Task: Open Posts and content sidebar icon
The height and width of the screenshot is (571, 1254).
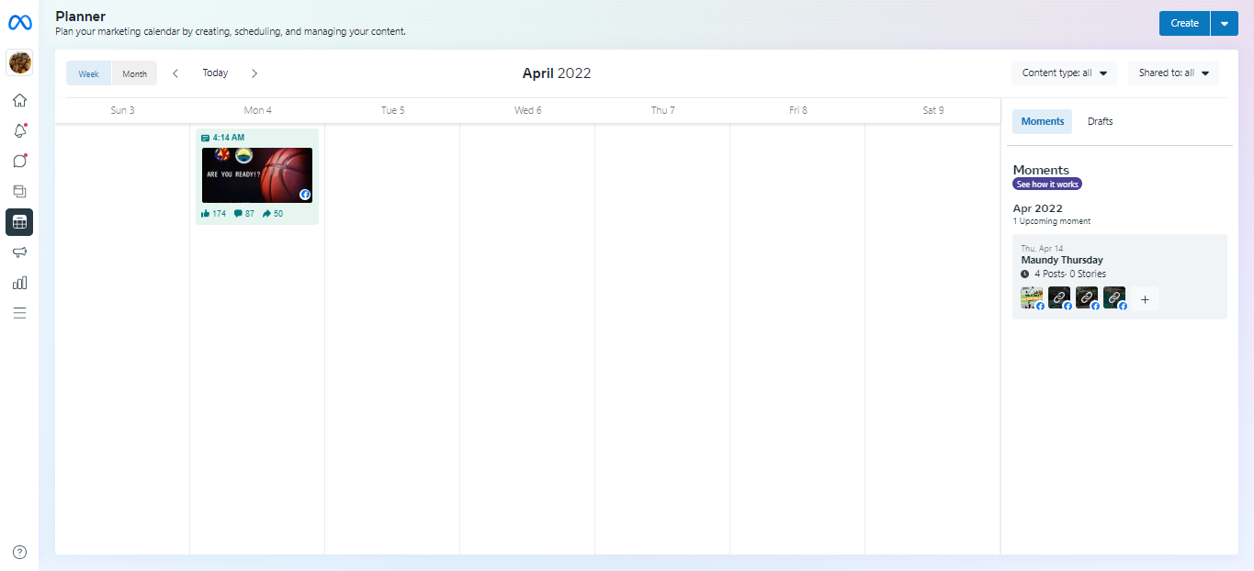Action: 19,191
